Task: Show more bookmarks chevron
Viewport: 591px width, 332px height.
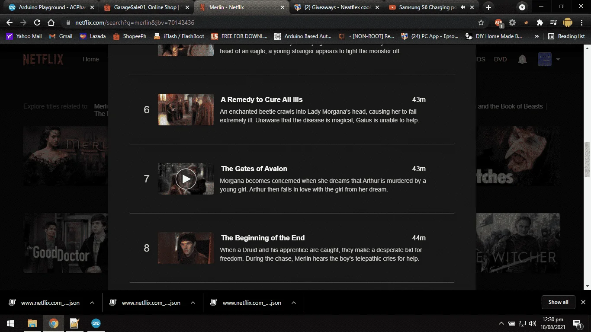Action: (537, 36)
